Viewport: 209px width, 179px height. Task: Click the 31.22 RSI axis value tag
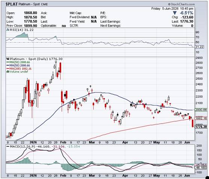point(199,47)
